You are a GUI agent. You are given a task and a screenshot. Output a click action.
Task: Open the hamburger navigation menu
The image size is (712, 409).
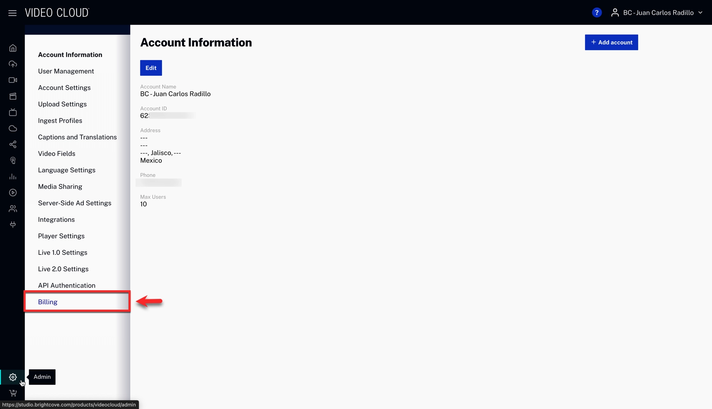point(12,13)
